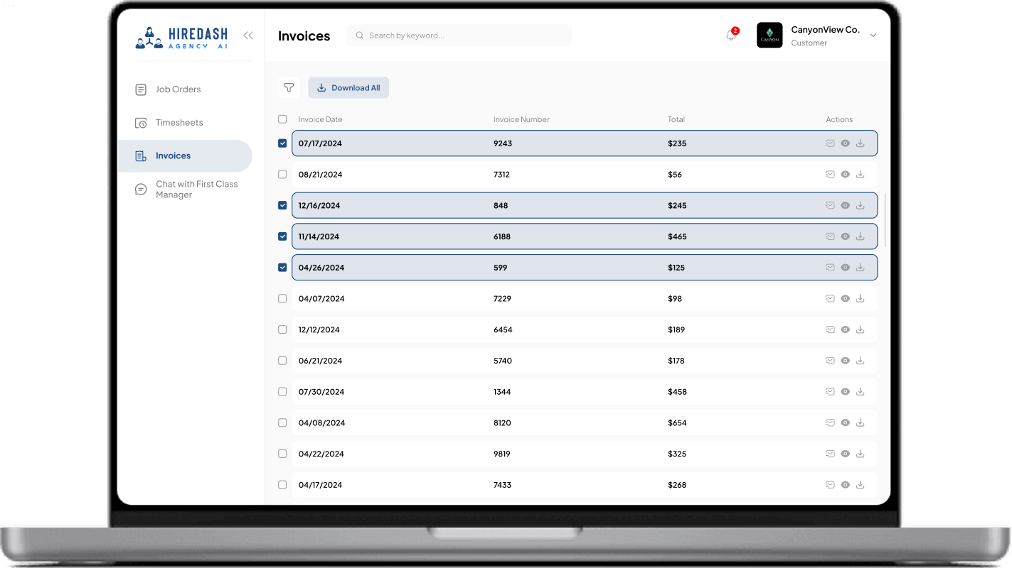This screenshot has height=568, width=1012.
Task: Select Invoices in the sidebar
Action: tap(185, 156)
